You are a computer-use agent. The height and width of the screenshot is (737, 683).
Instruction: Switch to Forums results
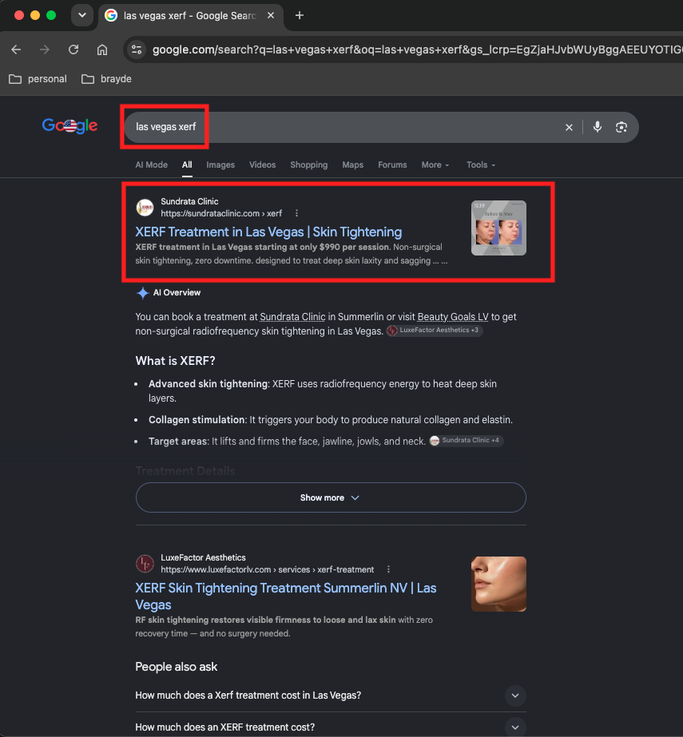pyautogui.click(x=392, y=165)
